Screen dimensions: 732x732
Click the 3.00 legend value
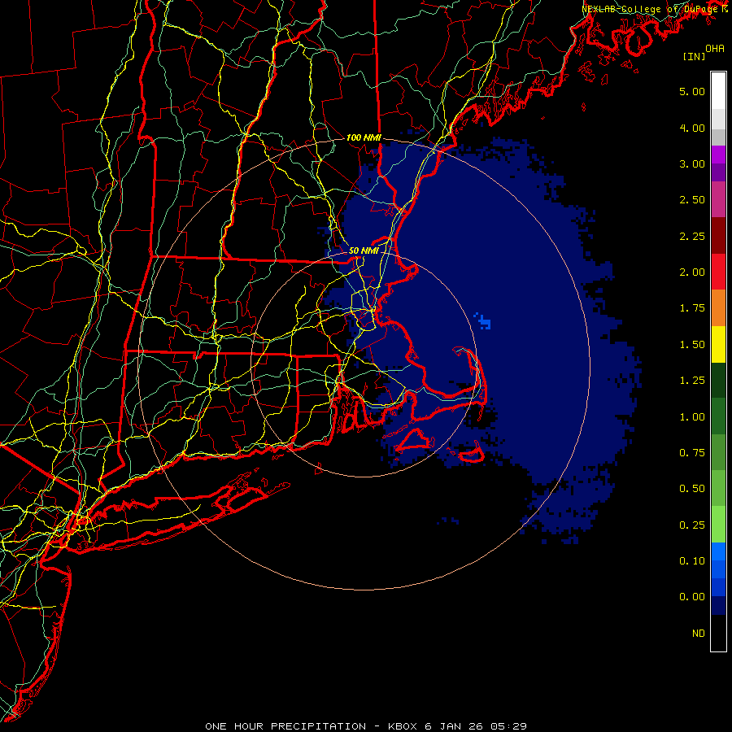click(692, 163)
